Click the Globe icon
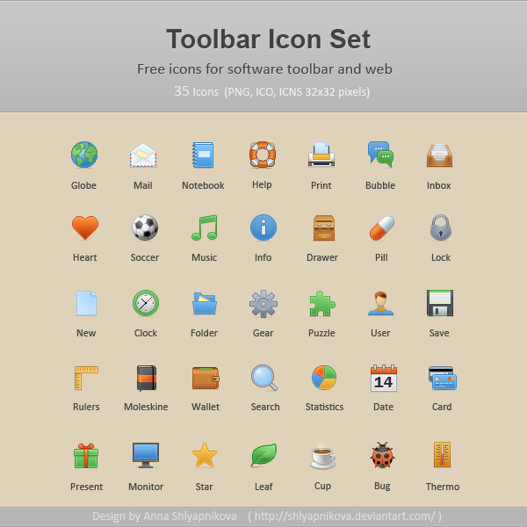The image size is (527, 527). coord(84,155)
